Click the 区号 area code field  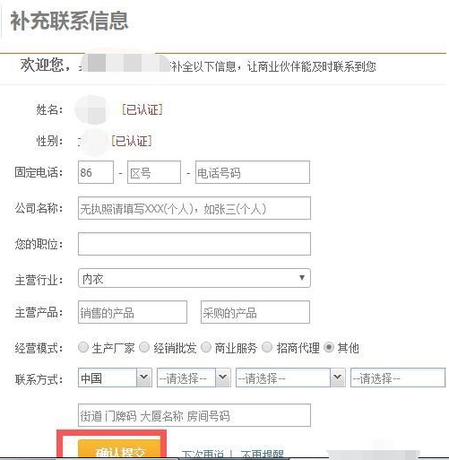[154, 172]
